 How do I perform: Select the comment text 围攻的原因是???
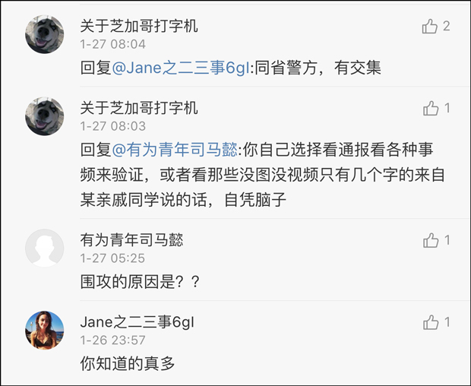(140, 281)
